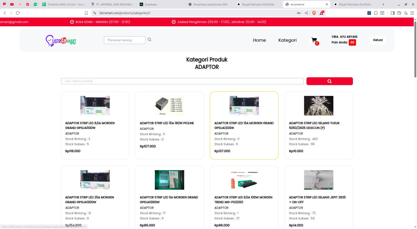Open Brave Shields lion icon
The image size is (417, 229).
(314, 13)
